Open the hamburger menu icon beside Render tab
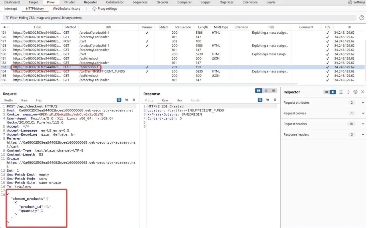 [x=275, y=100]
